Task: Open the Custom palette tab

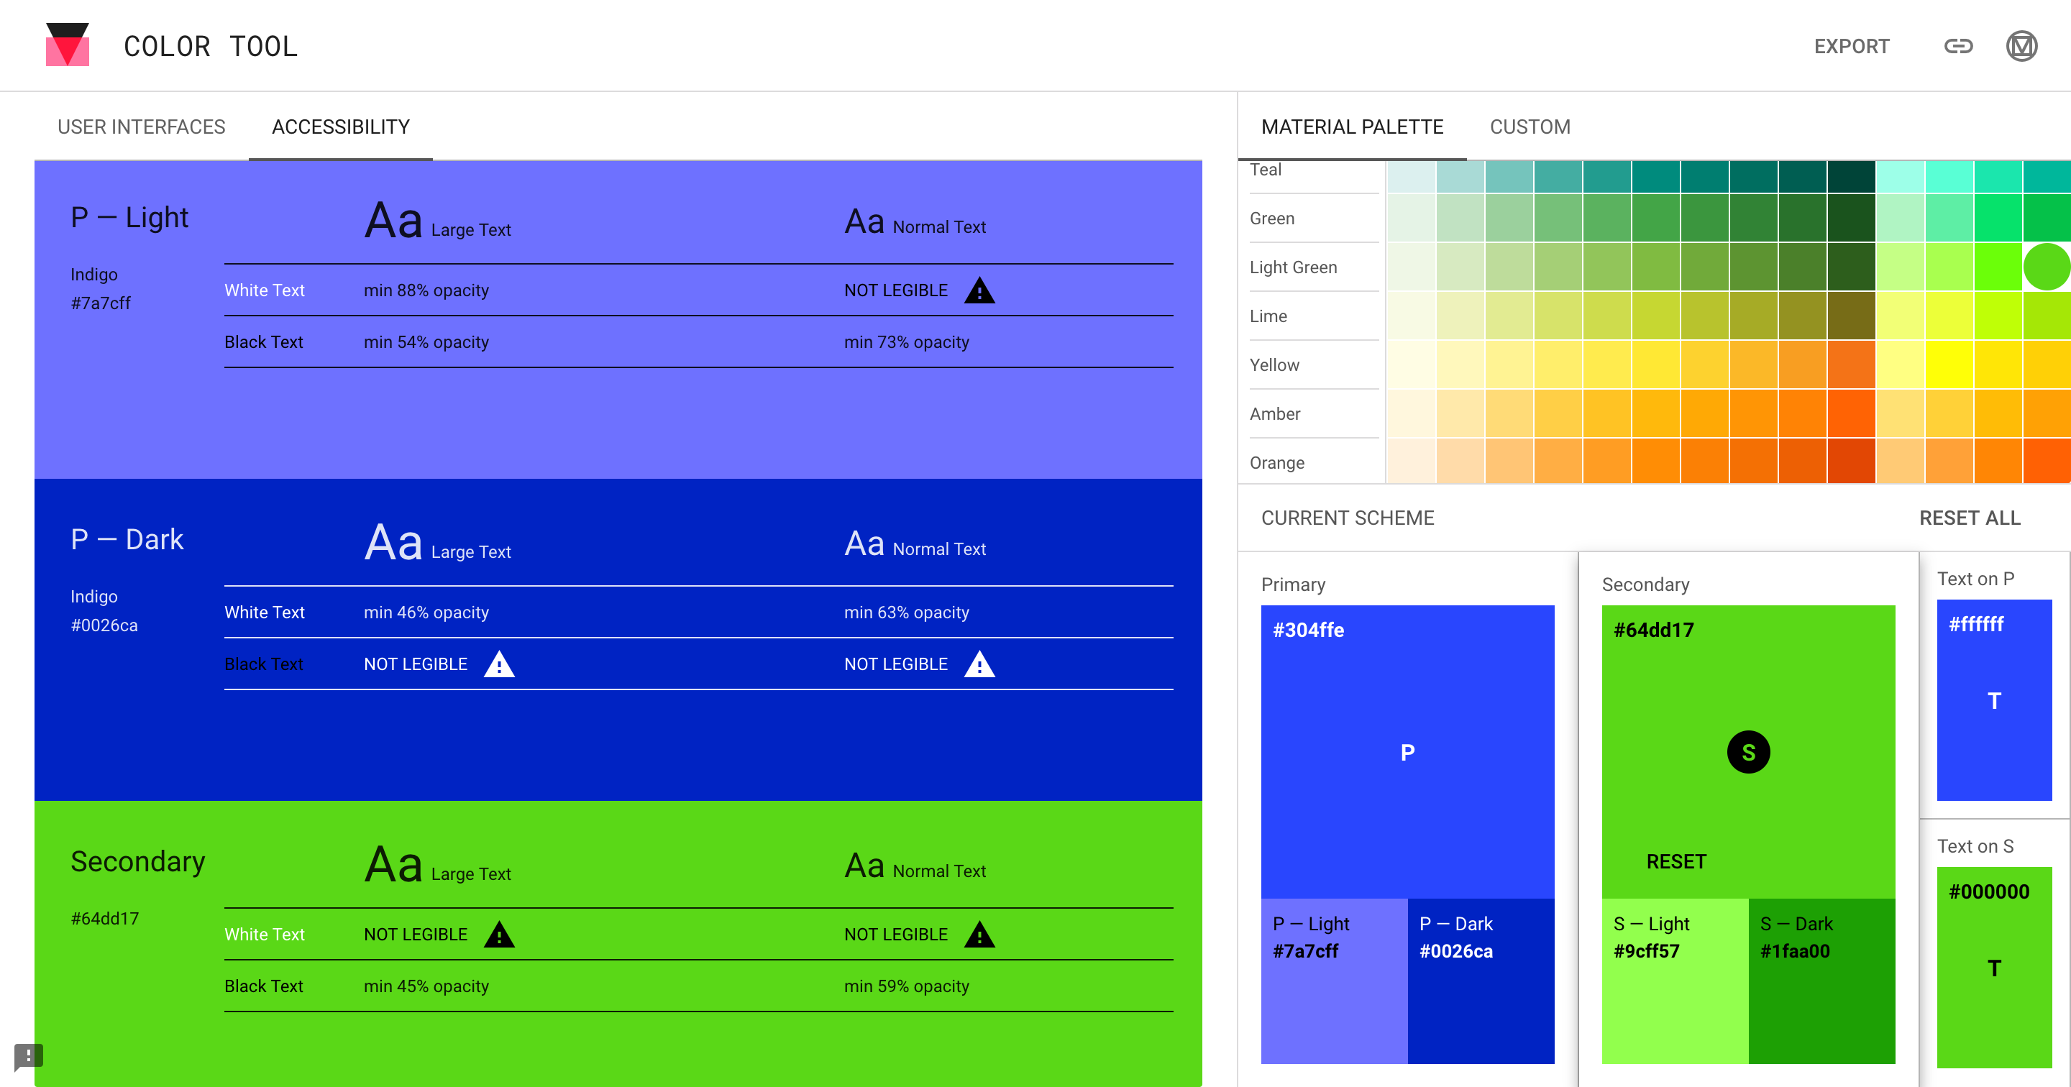Action: click(x=1529, y=127)
